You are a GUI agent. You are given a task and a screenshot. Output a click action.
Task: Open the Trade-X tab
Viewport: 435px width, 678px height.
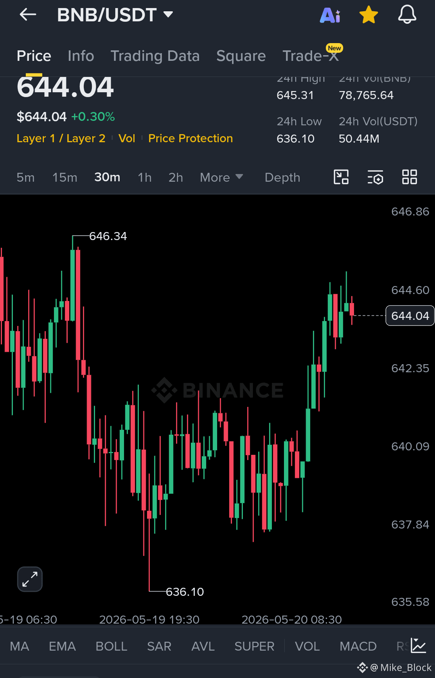click(x=311, y=56)
